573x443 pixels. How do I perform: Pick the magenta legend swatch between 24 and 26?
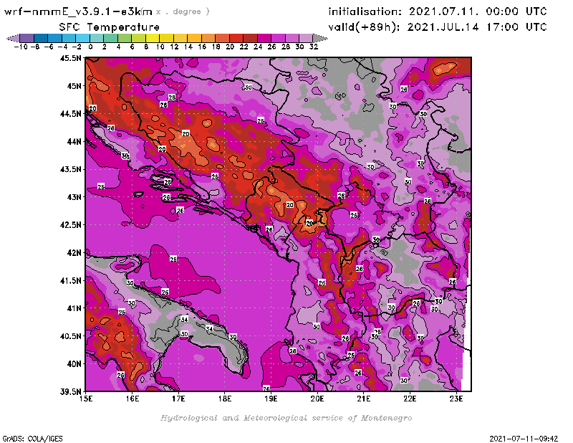pos(264,39)
